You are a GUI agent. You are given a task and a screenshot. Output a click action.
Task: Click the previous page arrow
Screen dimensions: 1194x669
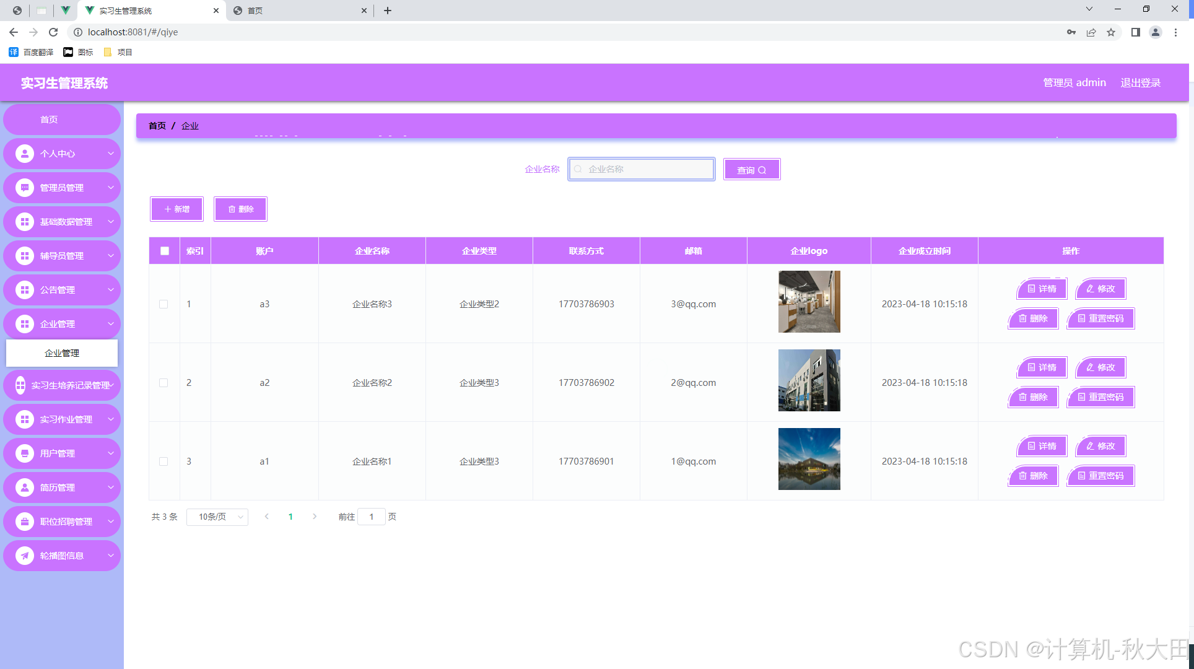pos(266,517)
